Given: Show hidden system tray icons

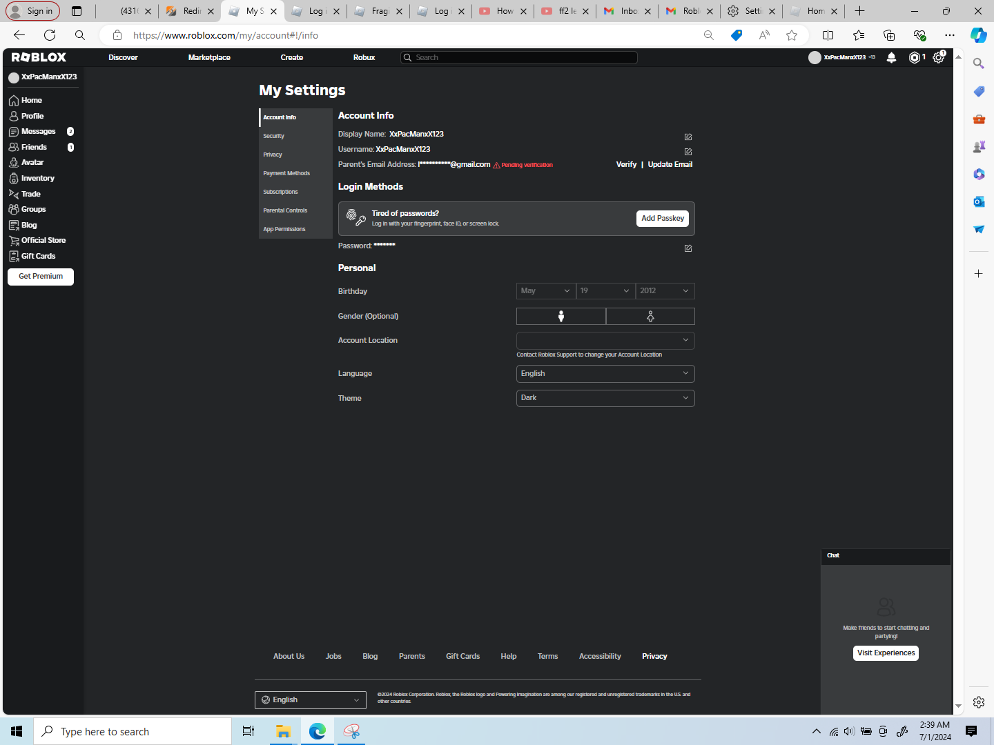Looking at the screenshot, I should [x=817, y=731].
